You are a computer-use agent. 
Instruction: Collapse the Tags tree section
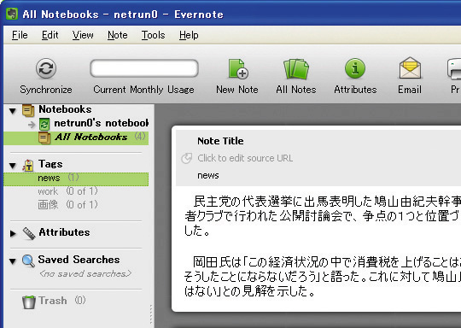[12, 166]
